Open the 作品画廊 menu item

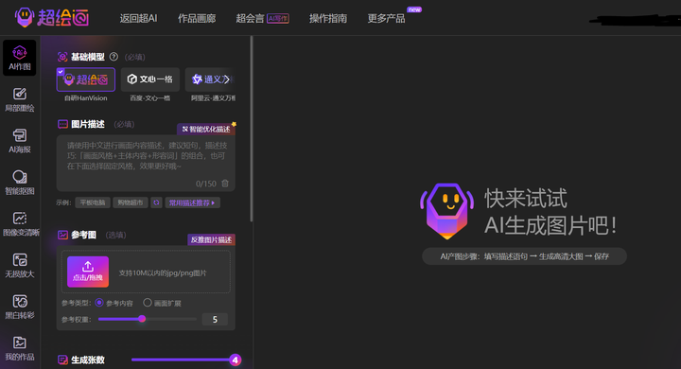click(x=197, y=18)
